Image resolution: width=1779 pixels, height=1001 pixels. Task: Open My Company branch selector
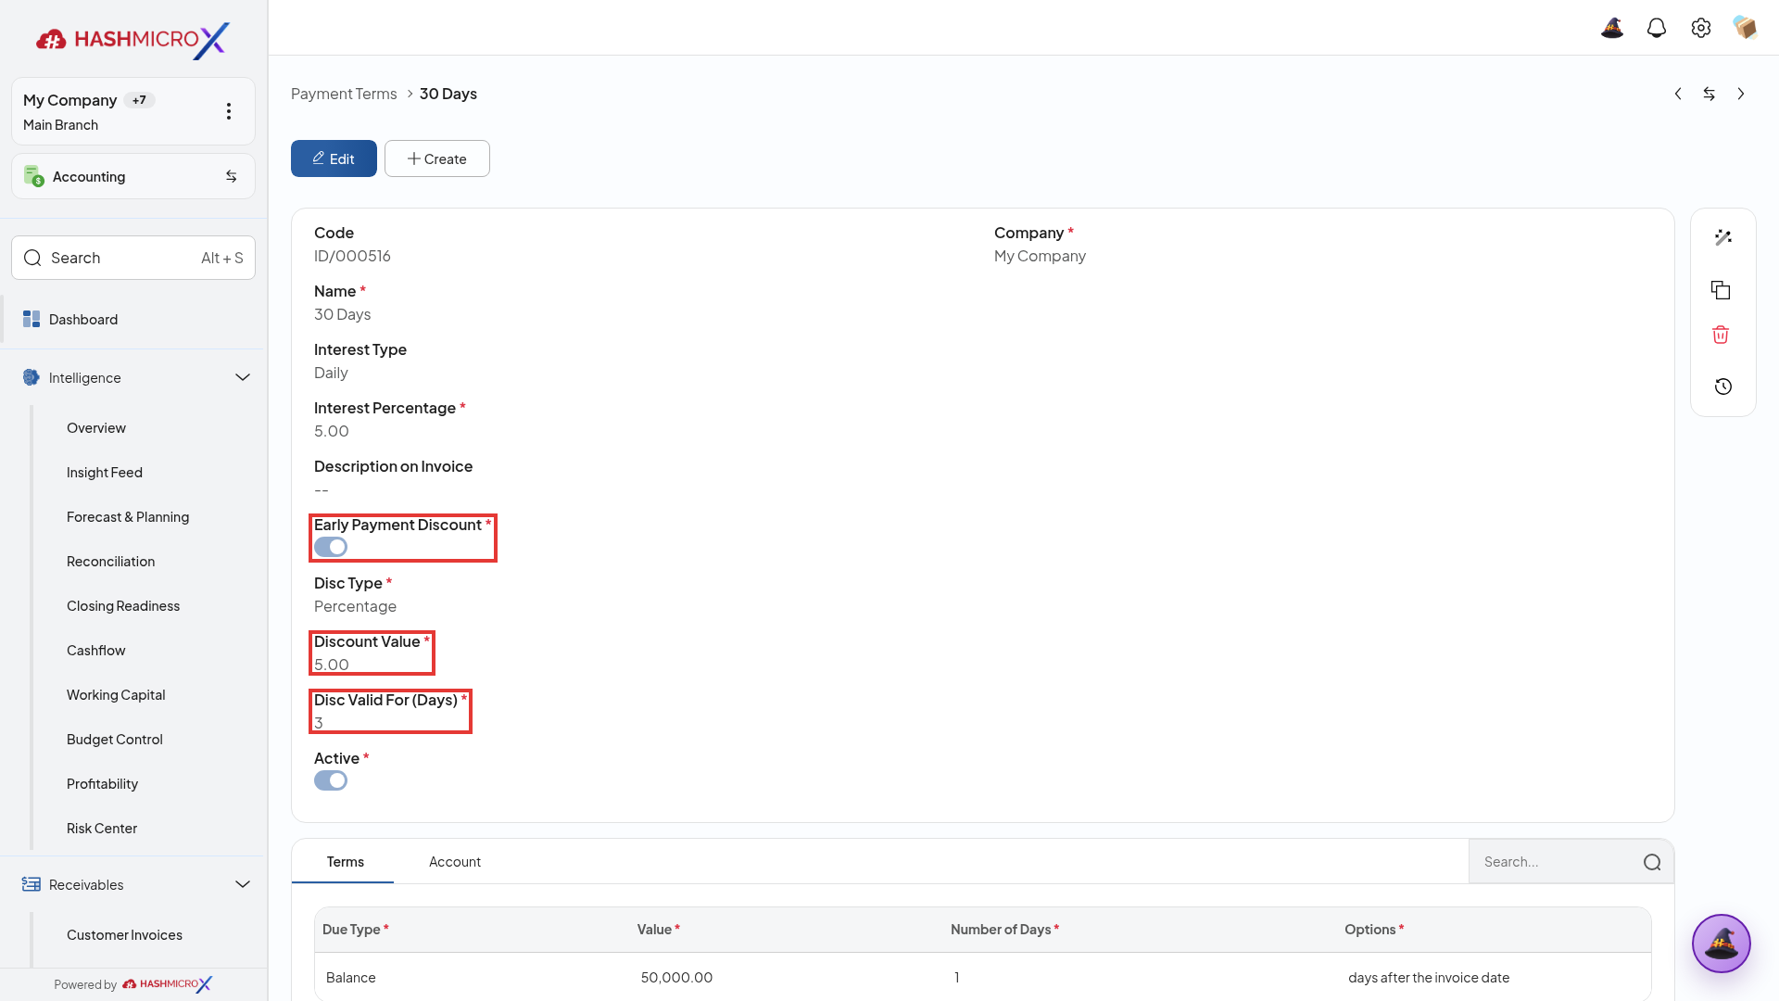[x=133, y=111]
